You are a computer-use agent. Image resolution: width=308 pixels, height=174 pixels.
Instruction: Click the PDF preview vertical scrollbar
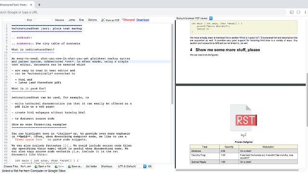307,100
